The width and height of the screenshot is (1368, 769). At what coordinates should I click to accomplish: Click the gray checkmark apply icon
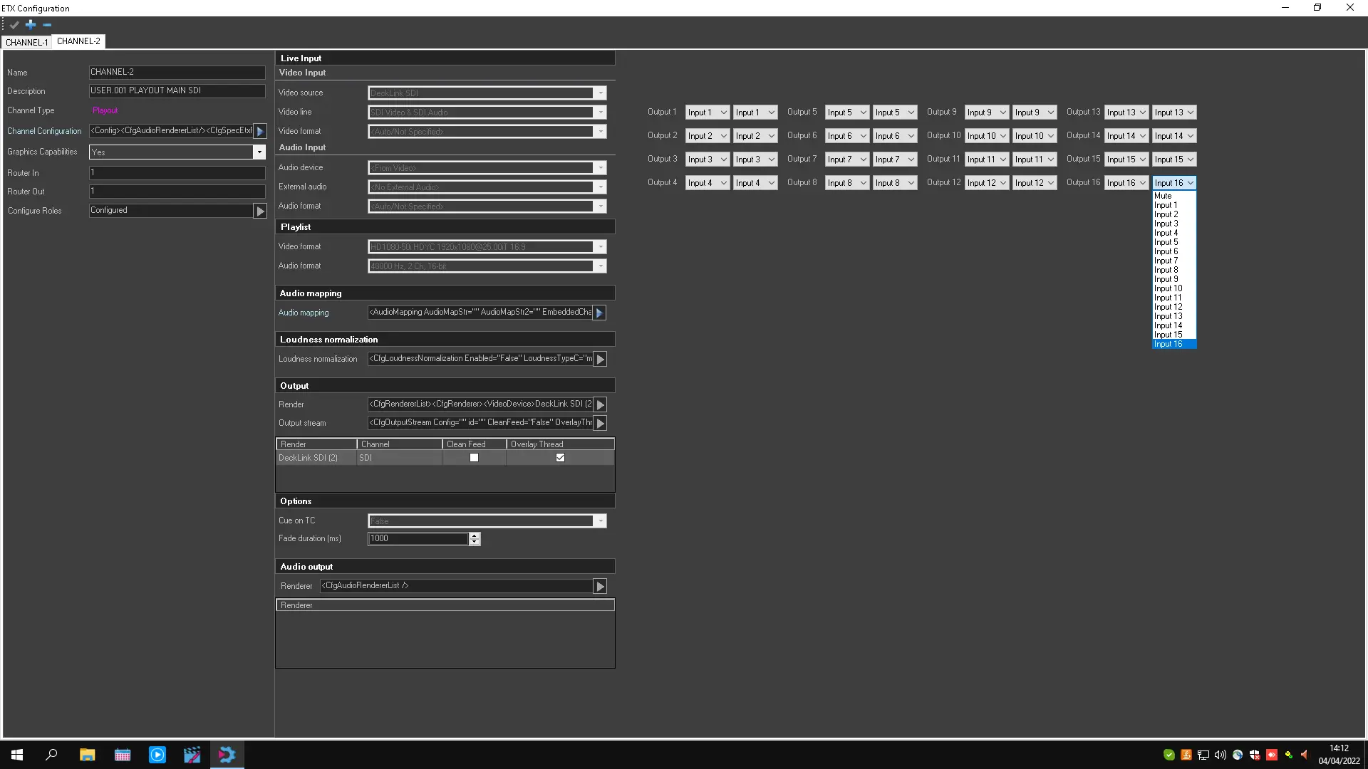[14, 25]
